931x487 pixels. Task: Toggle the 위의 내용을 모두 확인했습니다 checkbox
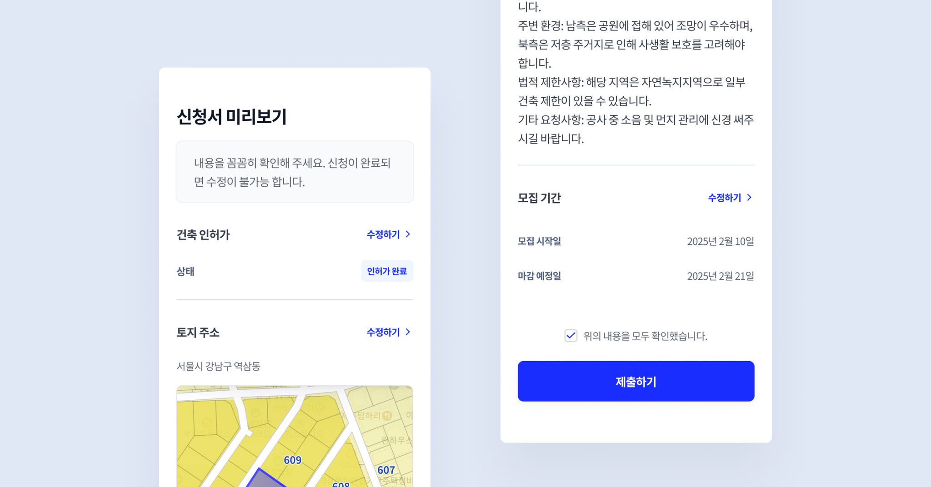pyautogui.click(x=571, y=336)
